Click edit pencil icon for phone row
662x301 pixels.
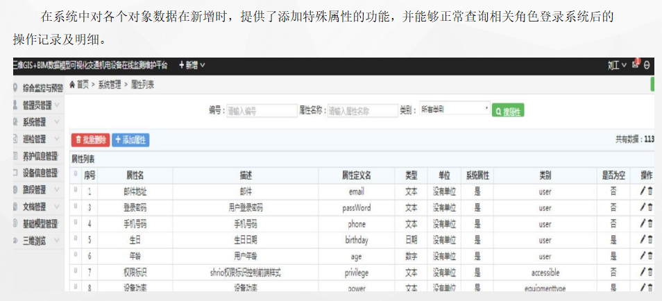point(643,223)
